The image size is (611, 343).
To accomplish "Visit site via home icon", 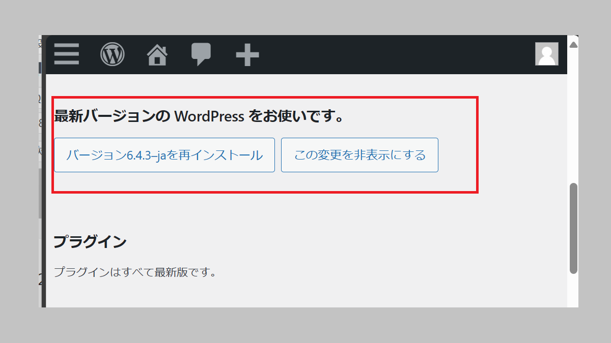I will point(157,54).
